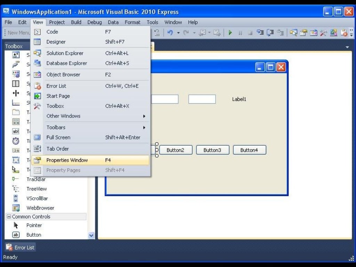Click the form's left text box

pyautogui.click(x=164, y=99)
